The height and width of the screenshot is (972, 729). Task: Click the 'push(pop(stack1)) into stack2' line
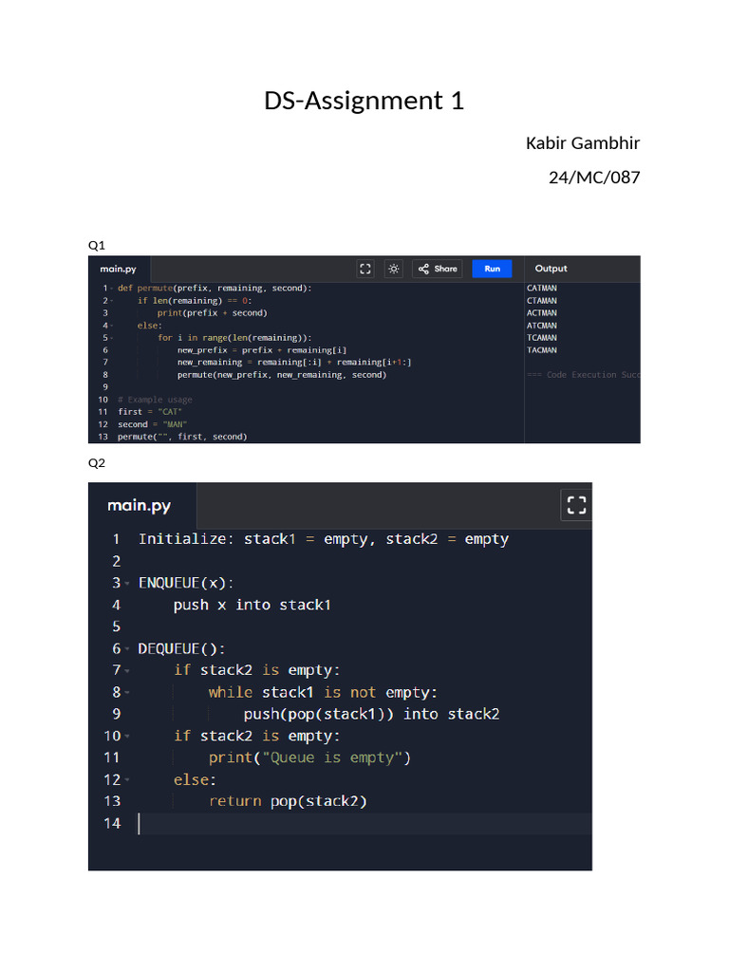pos(371,714)
